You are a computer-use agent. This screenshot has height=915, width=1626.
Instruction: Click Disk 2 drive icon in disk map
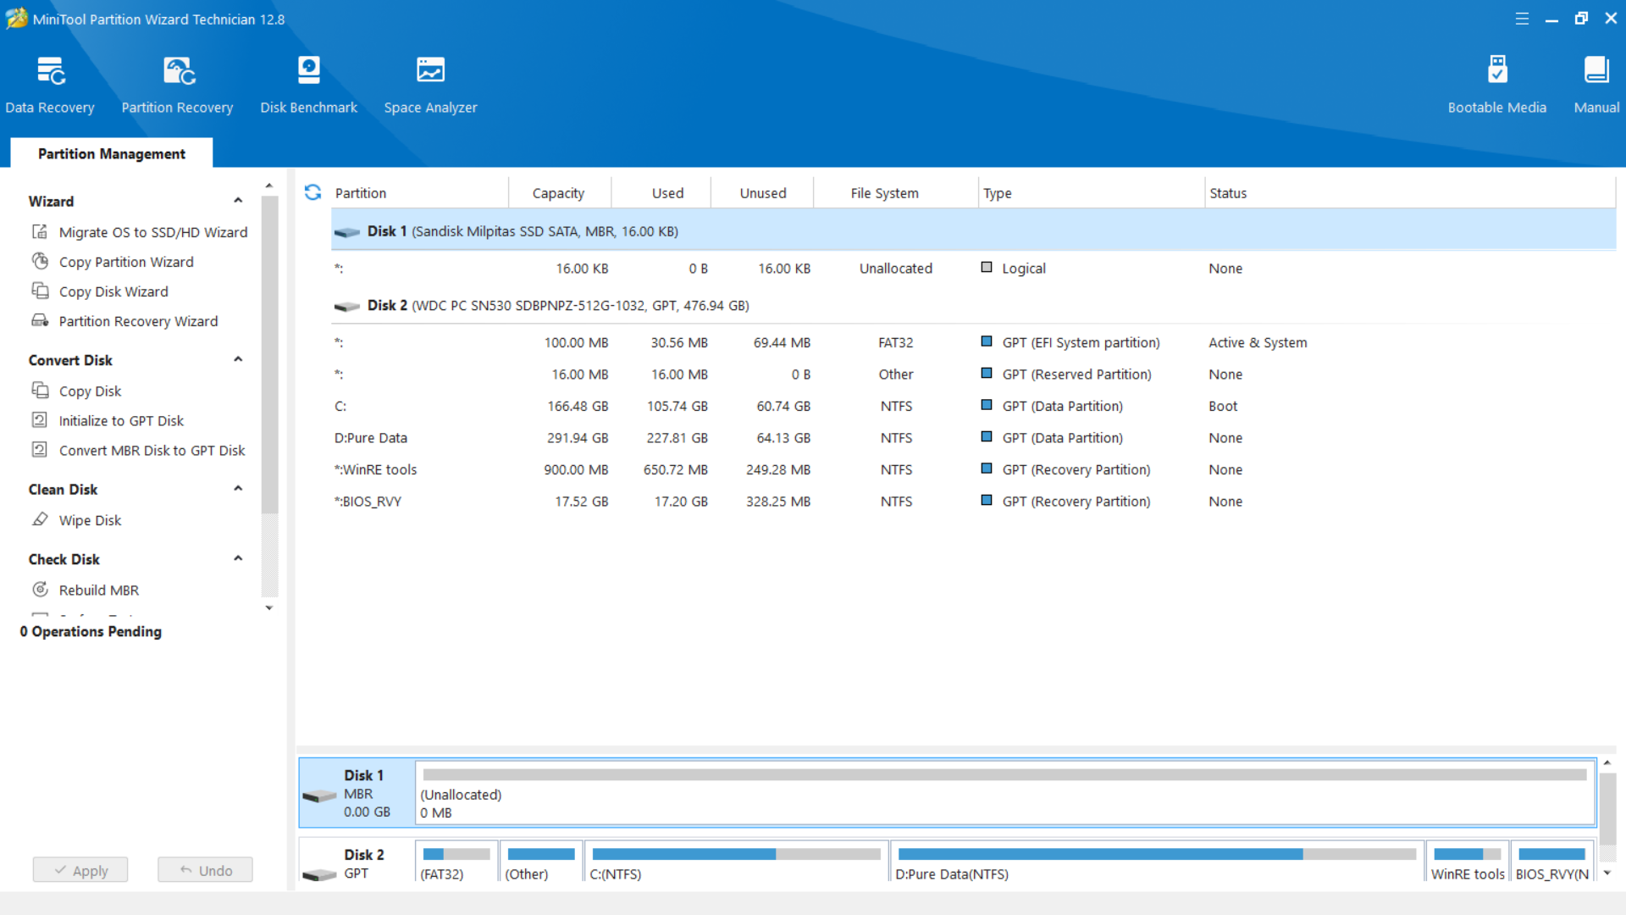319,874
